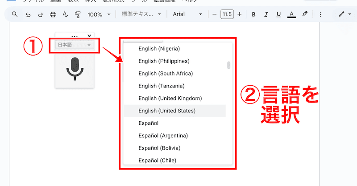Expand the Arial font dropdown
357x186 pixels.
tap(187, 14)
